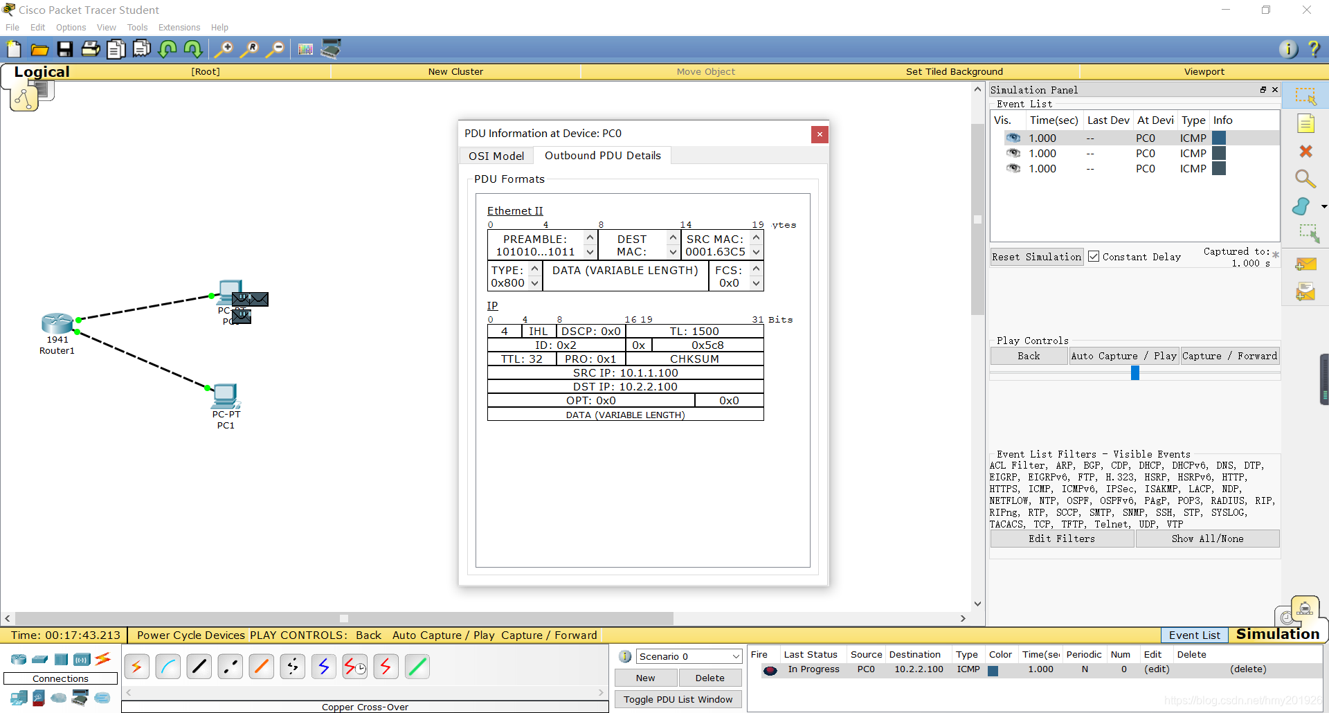The width and height of the screenshot is (1329, 713).
Task: Click Auto Capture / Play in the panel
Action: [x=1123, y=356]
